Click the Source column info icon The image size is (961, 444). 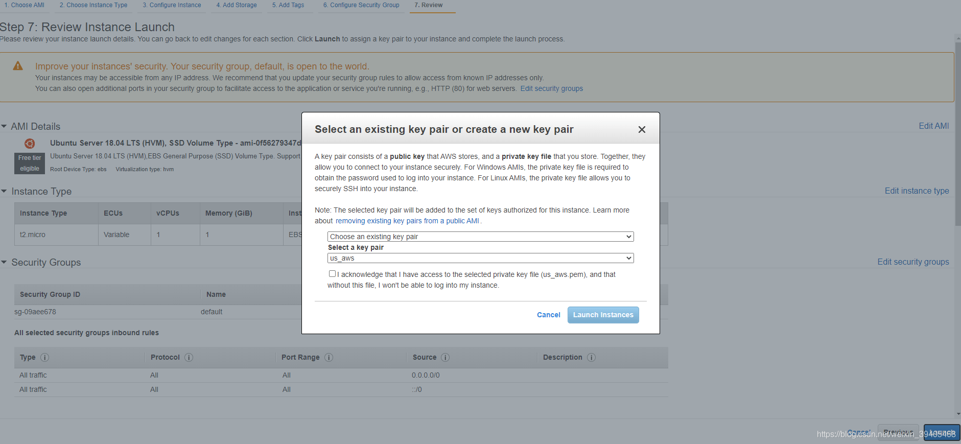(445, 357)
